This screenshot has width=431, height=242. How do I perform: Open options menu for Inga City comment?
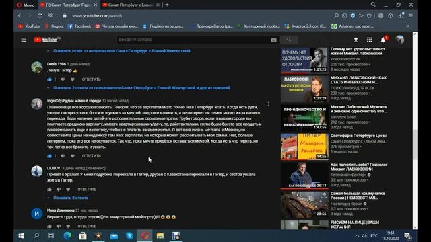click(268, 104)
